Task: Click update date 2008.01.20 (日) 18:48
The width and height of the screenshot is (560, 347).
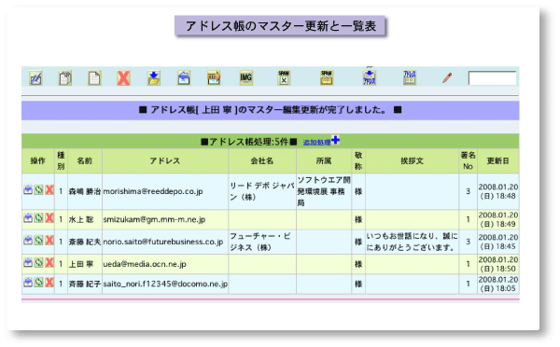Action: pos(498,191)
